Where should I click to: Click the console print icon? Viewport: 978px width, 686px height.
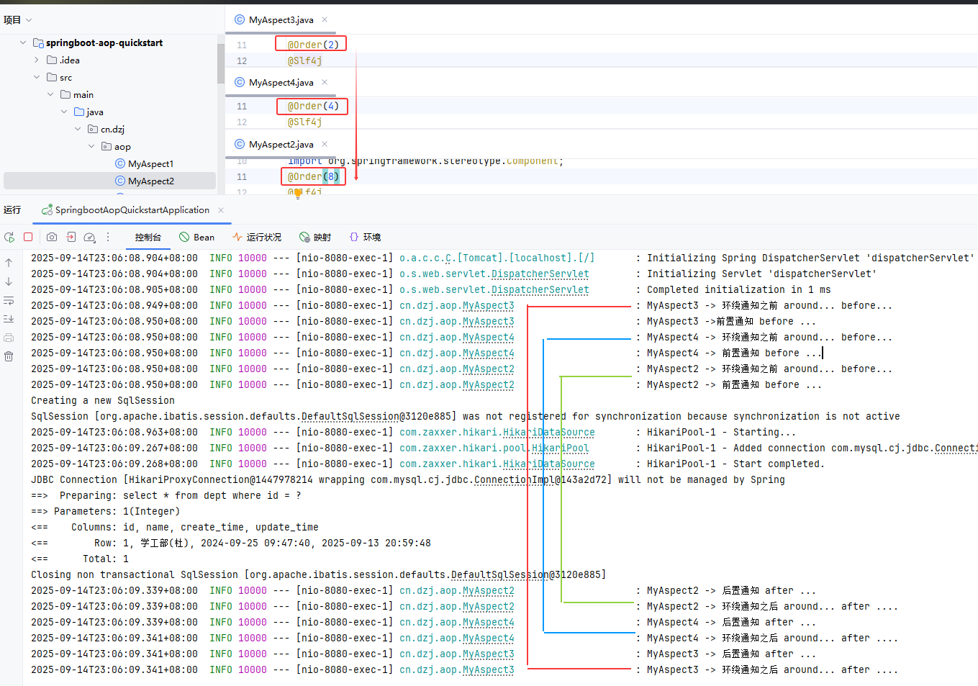(x=9, y=338)
